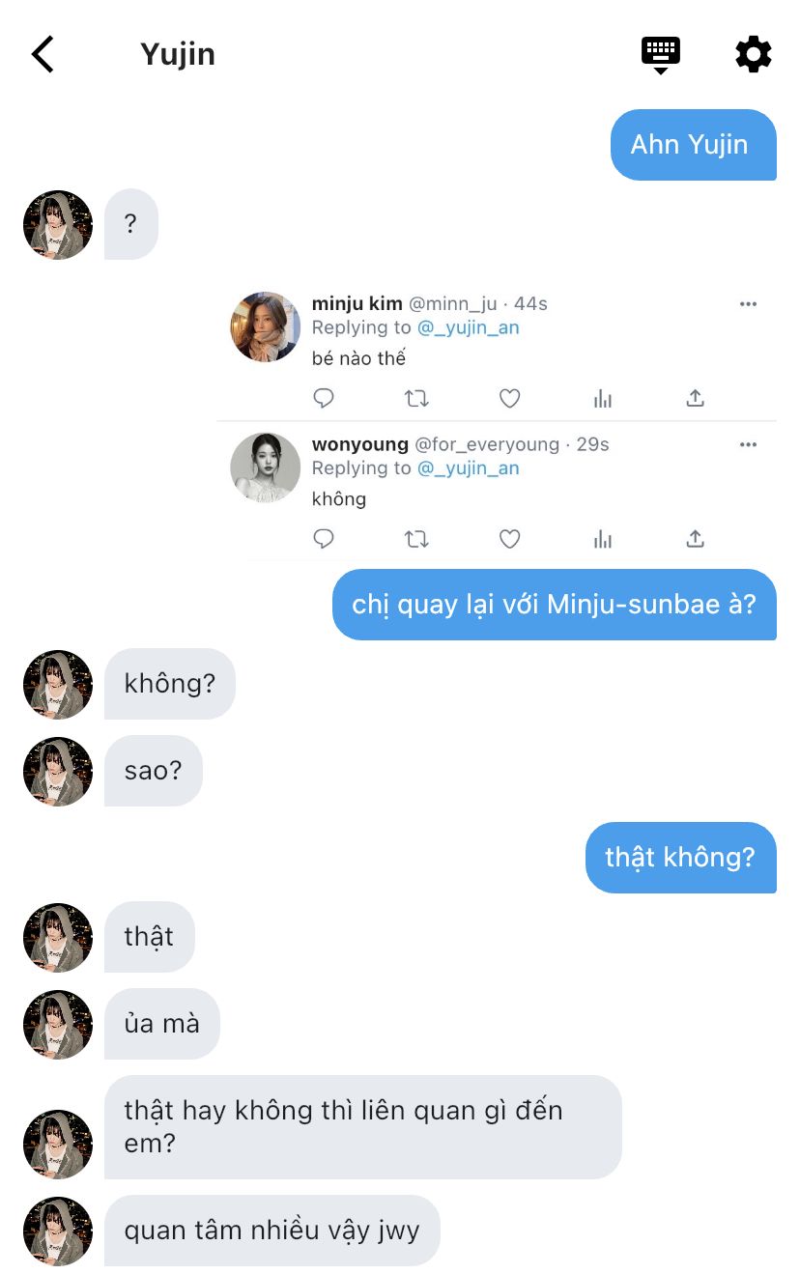Open wonyoung's profile picture
Viewport: 800px width, 1274px height.
point(265,467)
